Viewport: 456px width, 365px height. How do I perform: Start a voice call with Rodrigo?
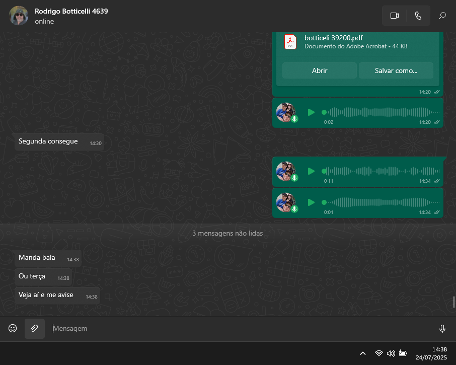[418, 16]
